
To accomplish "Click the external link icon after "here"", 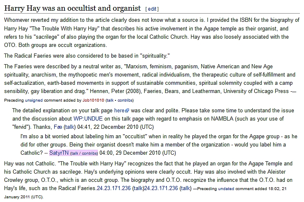I will pyautogui.click(x=128, y=111).
